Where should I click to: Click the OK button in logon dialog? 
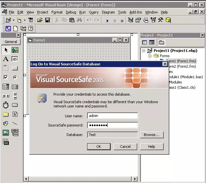pos(99,147)
